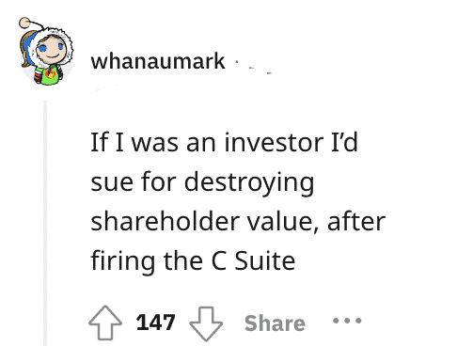Downvote the comment about shareholder value
Screen dimensions: 457x346
click(x=206, y=323)
